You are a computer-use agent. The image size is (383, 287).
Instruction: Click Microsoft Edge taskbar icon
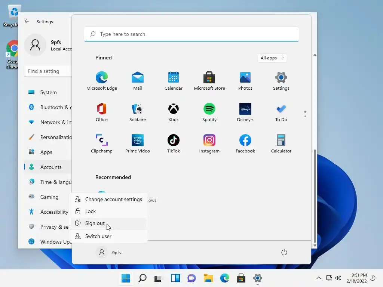click(224, 278)
